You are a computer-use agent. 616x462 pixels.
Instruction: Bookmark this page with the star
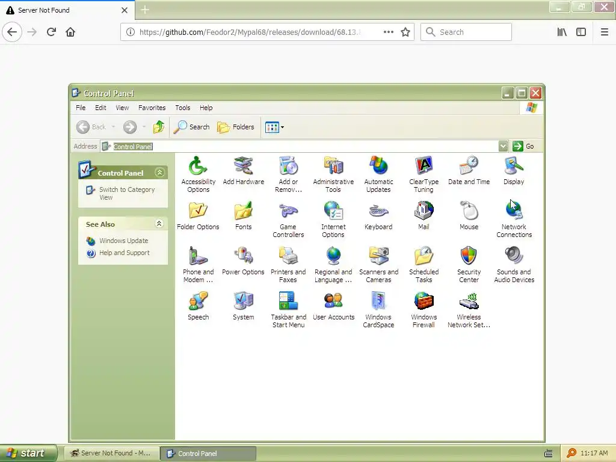pyautogui.click(x=405, y=32)
